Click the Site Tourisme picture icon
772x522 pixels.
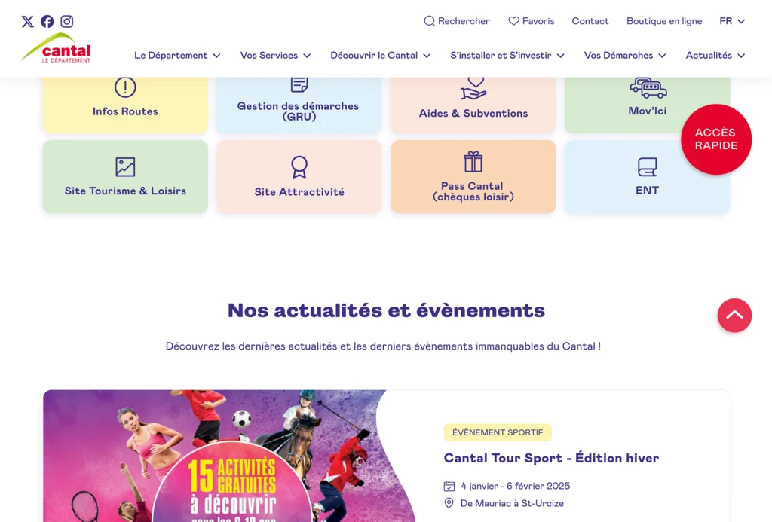tap(125, 166)
